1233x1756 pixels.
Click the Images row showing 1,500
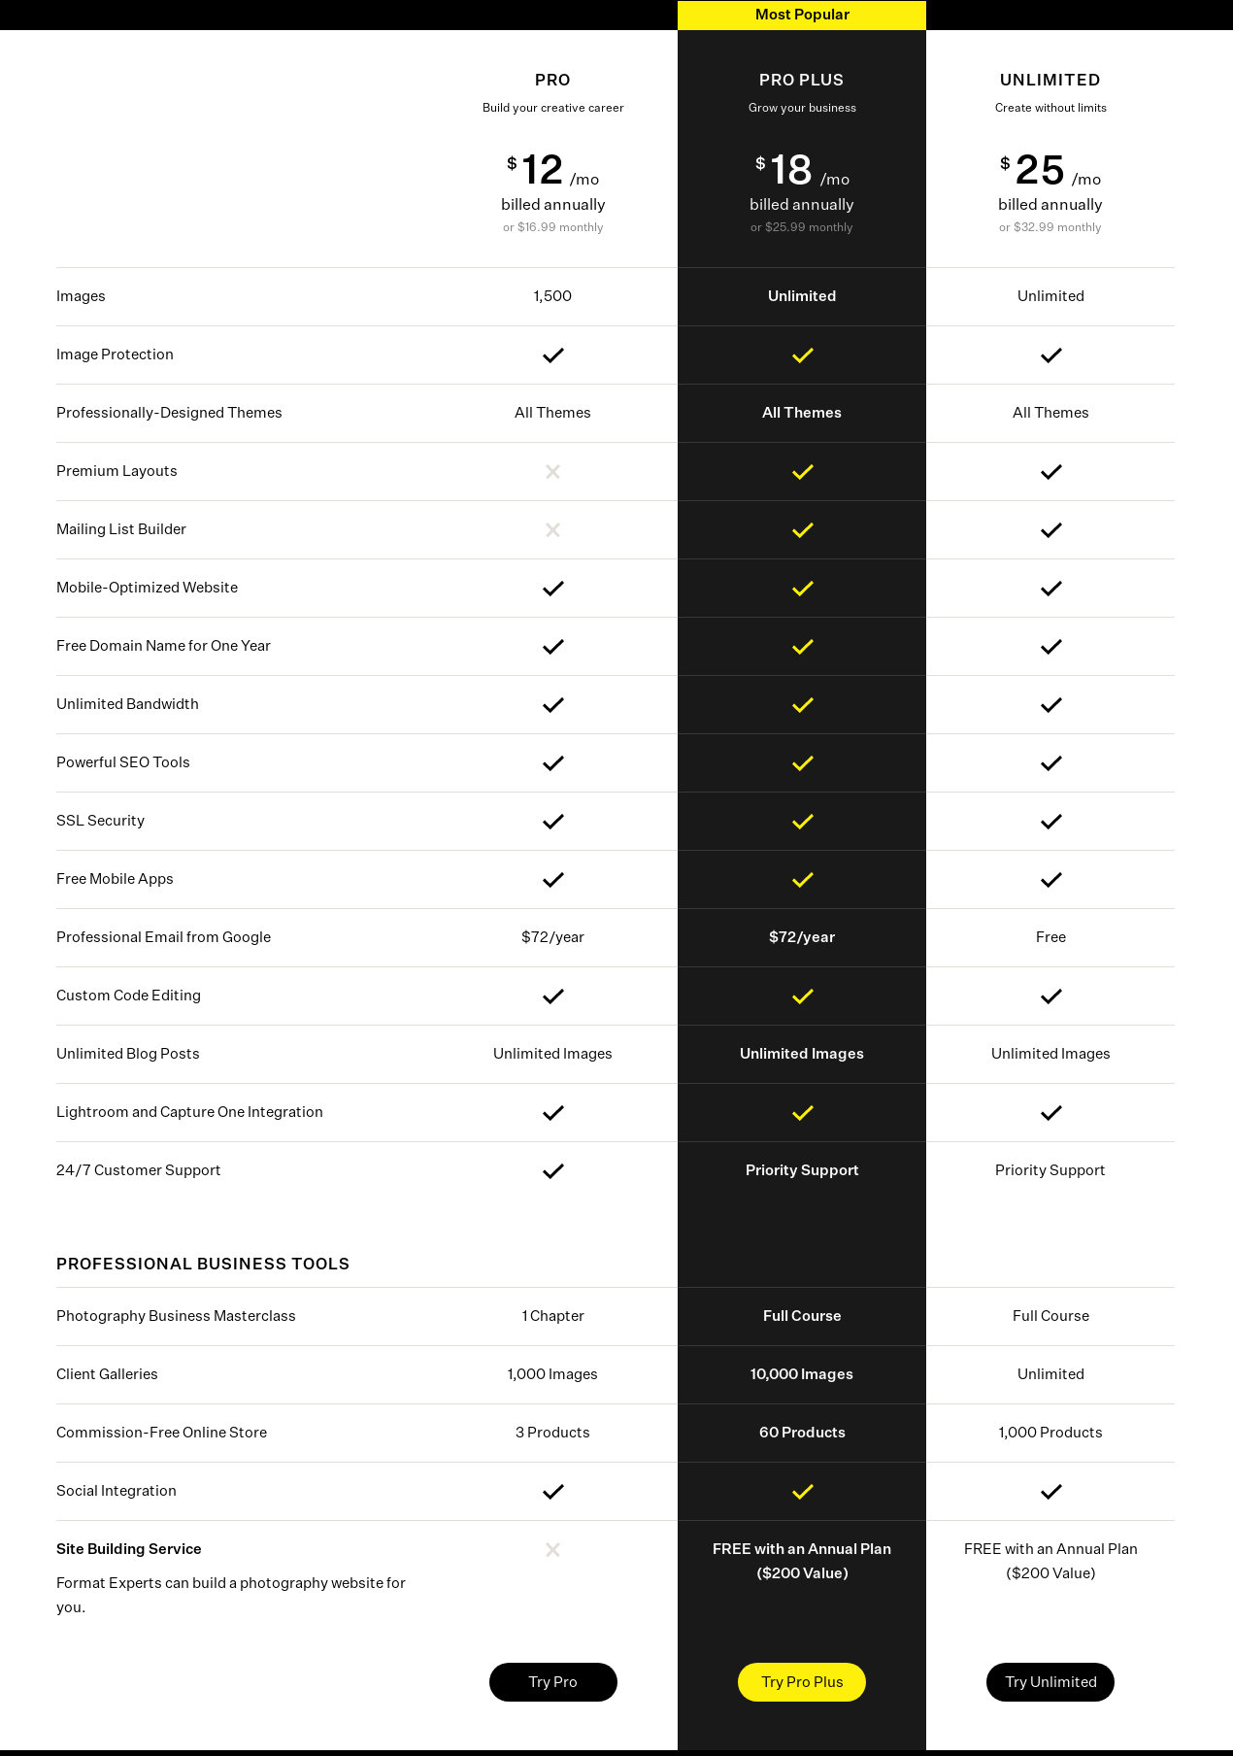click(x=552, y=296)
